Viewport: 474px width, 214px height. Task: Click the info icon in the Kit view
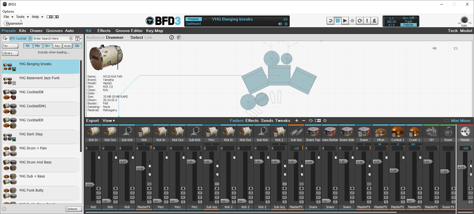[172, 37]
